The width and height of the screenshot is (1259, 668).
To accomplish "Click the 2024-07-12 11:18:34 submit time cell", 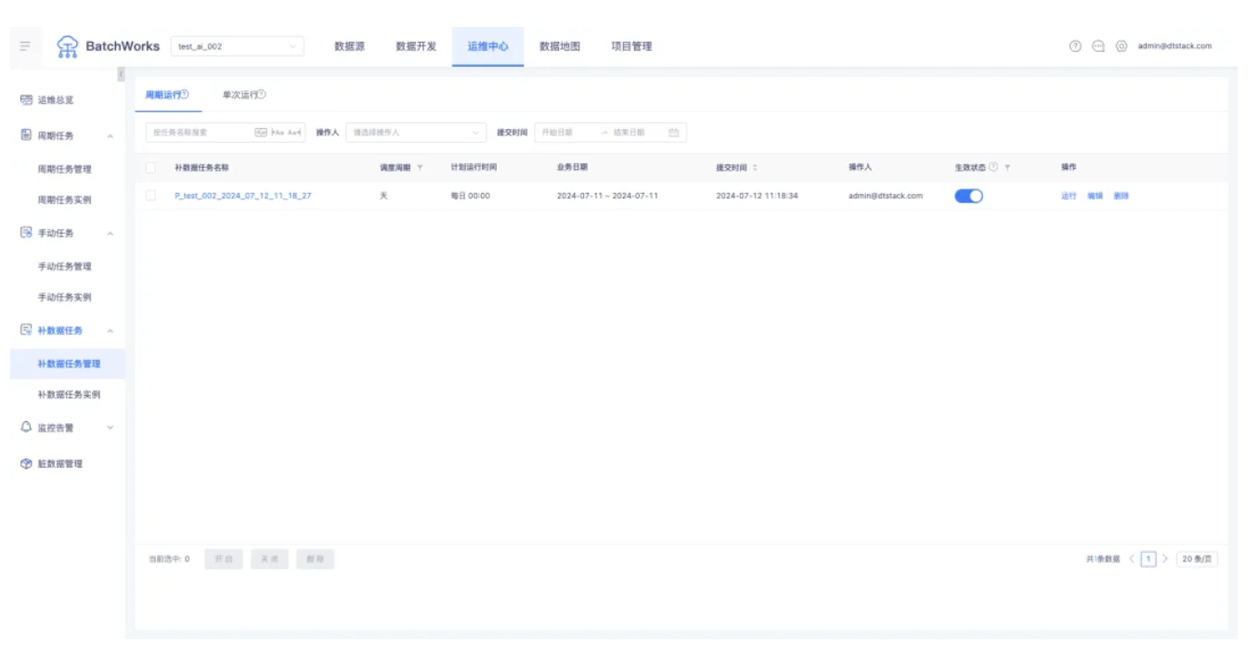I will [757, 196].
